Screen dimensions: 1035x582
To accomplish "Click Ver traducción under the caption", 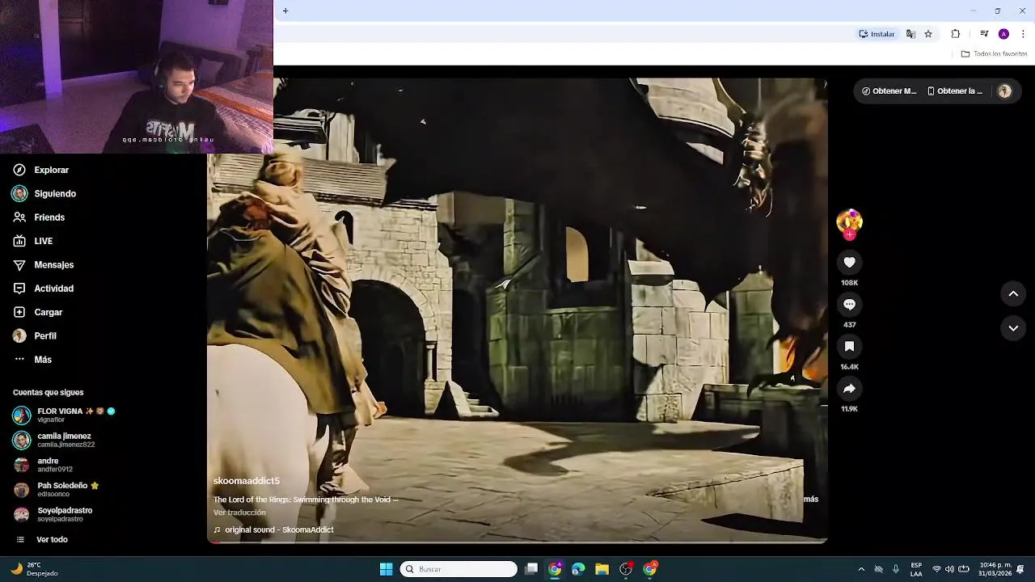I will (x=239, y=512).
